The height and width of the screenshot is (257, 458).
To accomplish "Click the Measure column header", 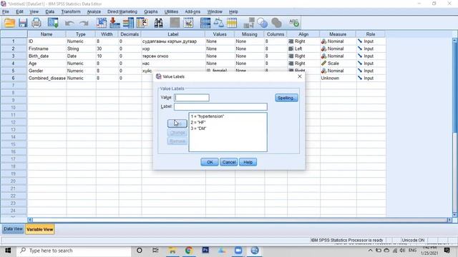I will [x=338, y=34].
